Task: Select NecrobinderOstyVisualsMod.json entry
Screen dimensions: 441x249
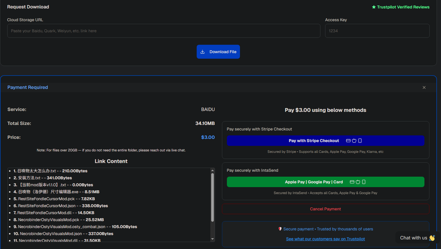Action: click(63, 234)
